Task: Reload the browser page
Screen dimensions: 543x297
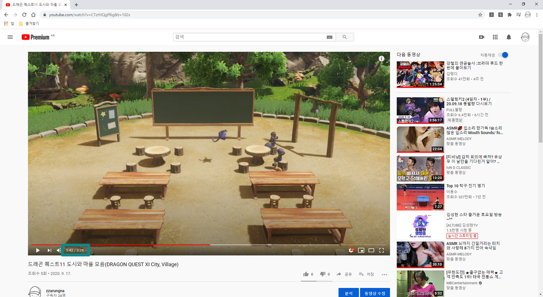Action: [x=24, y=15]
